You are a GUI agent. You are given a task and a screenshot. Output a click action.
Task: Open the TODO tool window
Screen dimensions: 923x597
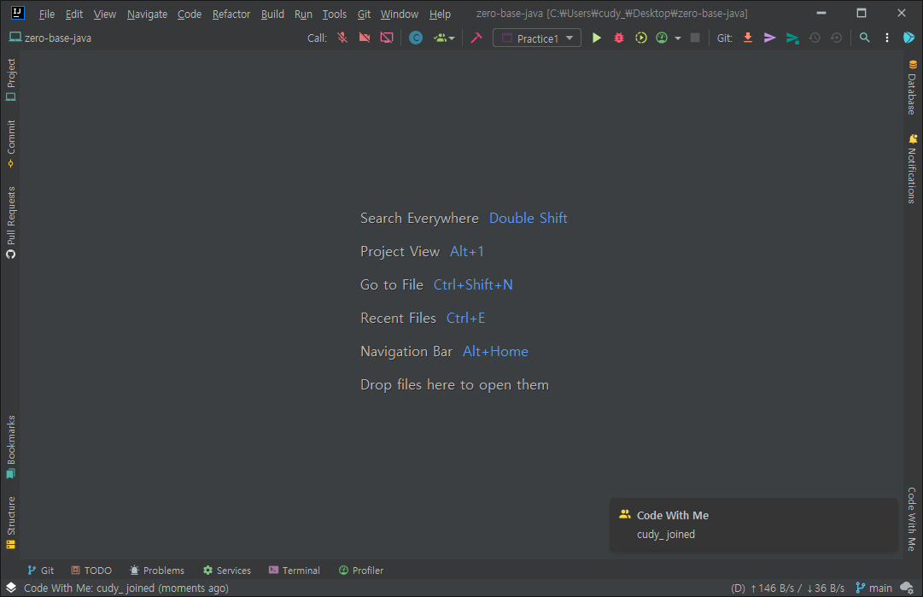(91, 570)
